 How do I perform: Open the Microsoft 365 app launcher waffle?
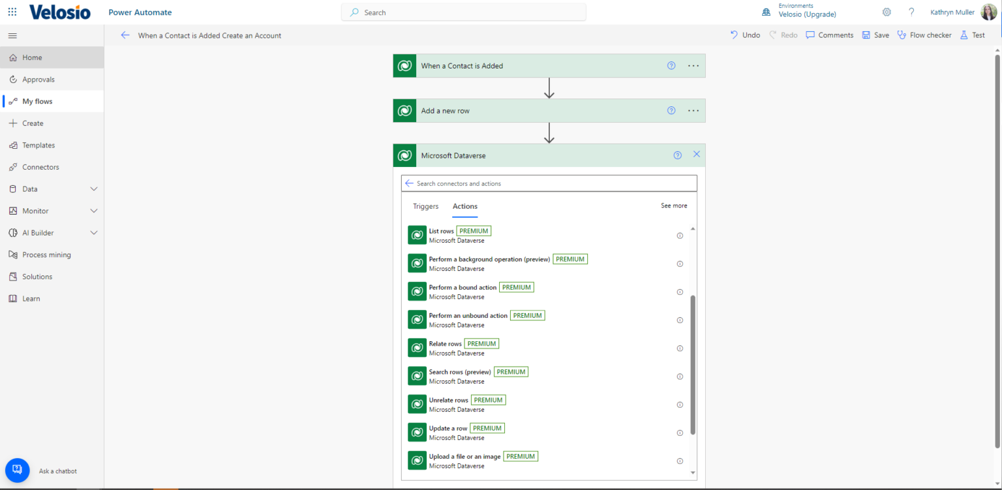click(x=12, y=12)
